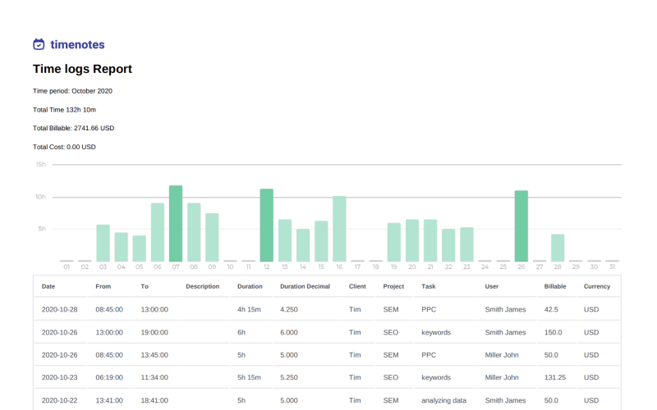Click the duration cell 4h 15m
657x410 pixels.
coord(250,310)
